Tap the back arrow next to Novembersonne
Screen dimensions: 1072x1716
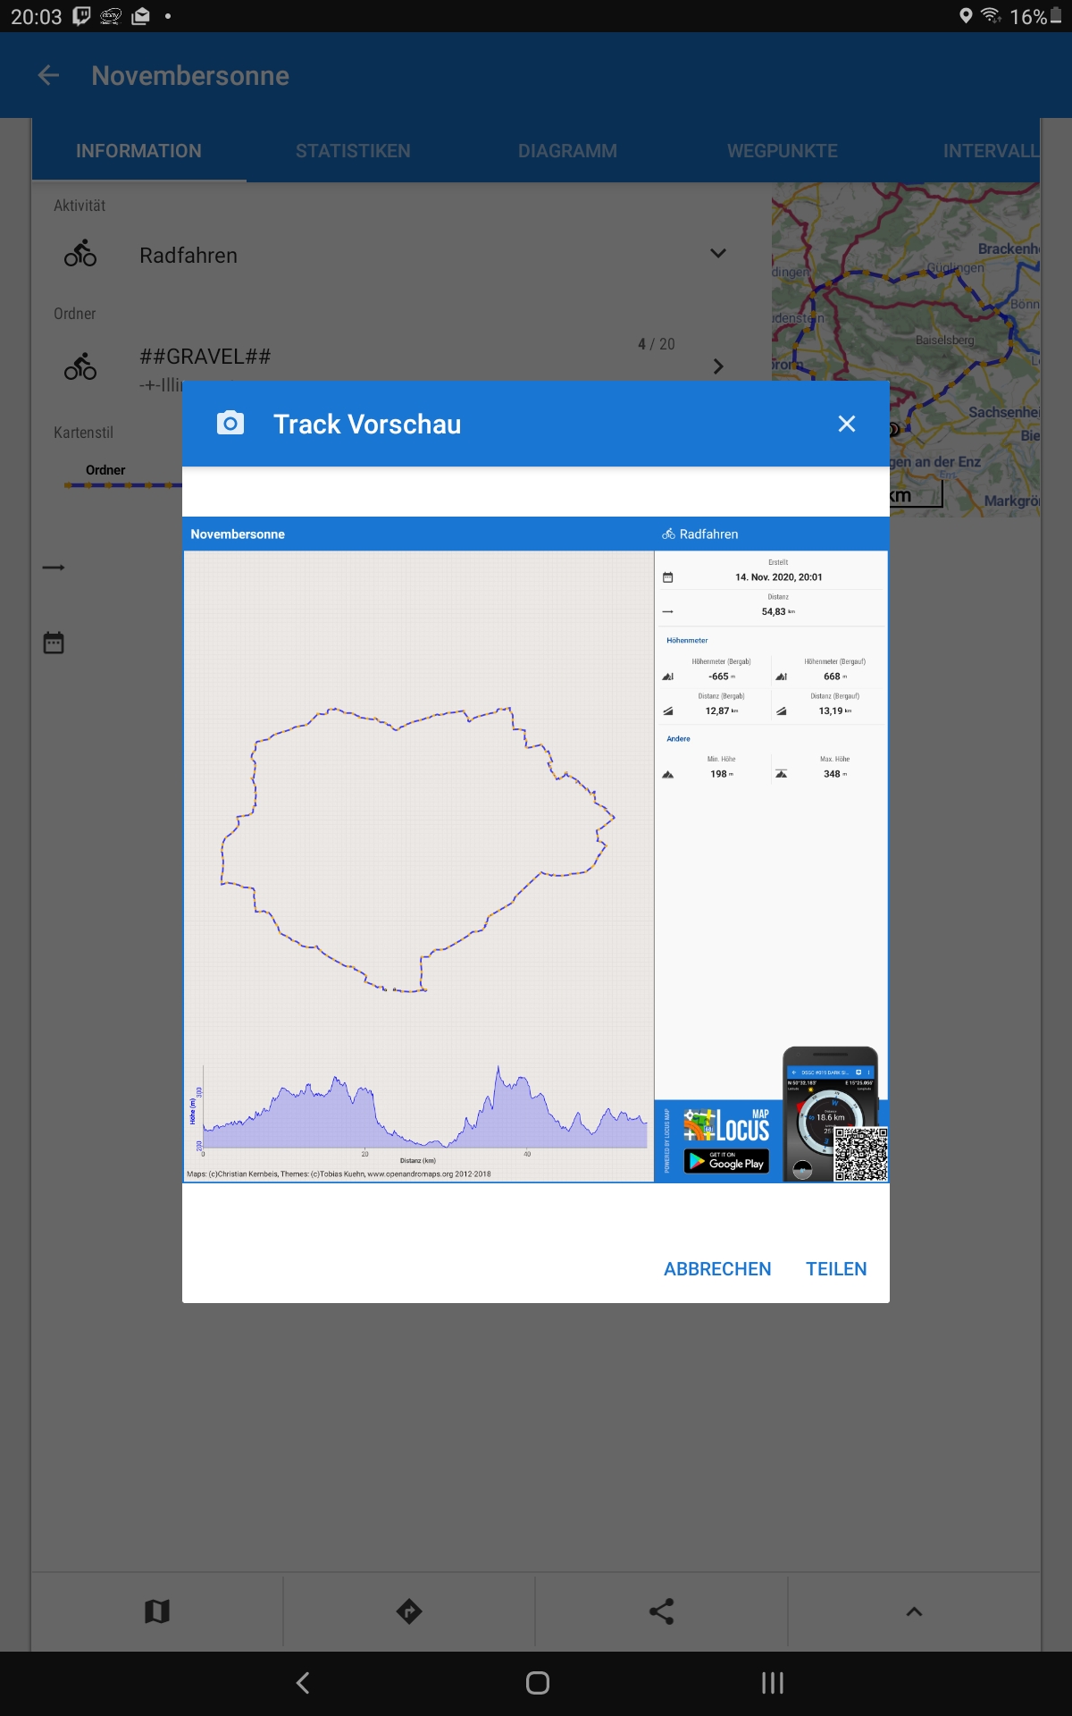(x=49, y=76)
